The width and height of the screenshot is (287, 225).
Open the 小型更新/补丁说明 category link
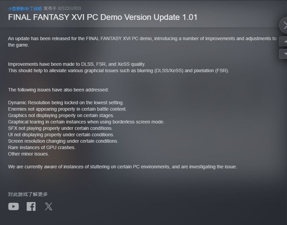(x=25, y=8)
